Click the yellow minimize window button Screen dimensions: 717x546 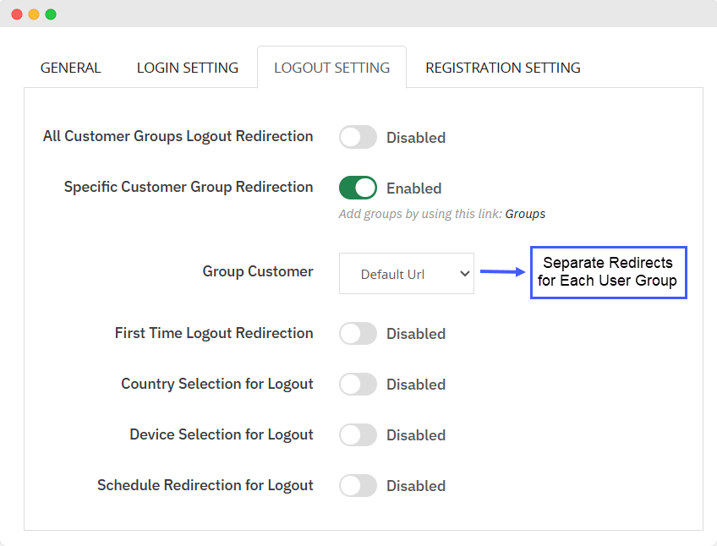pyautogui.click(x=34, y=14)
